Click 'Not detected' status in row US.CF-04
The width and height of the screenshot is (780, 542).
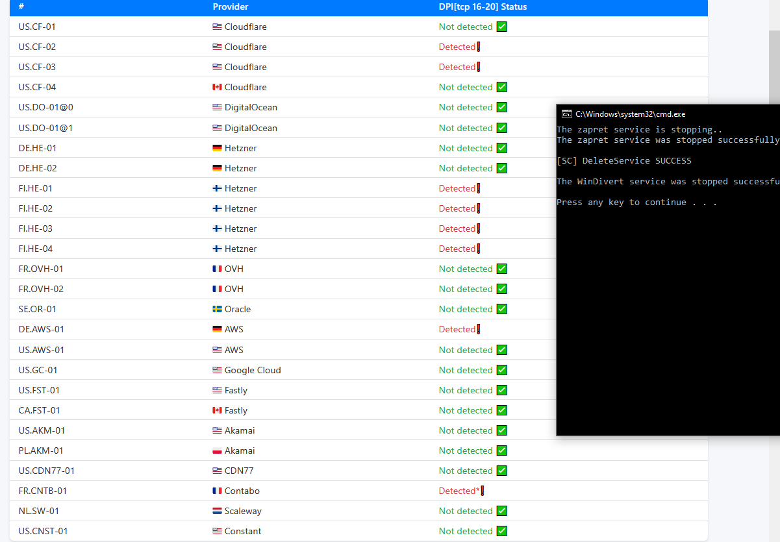point(466,87)
